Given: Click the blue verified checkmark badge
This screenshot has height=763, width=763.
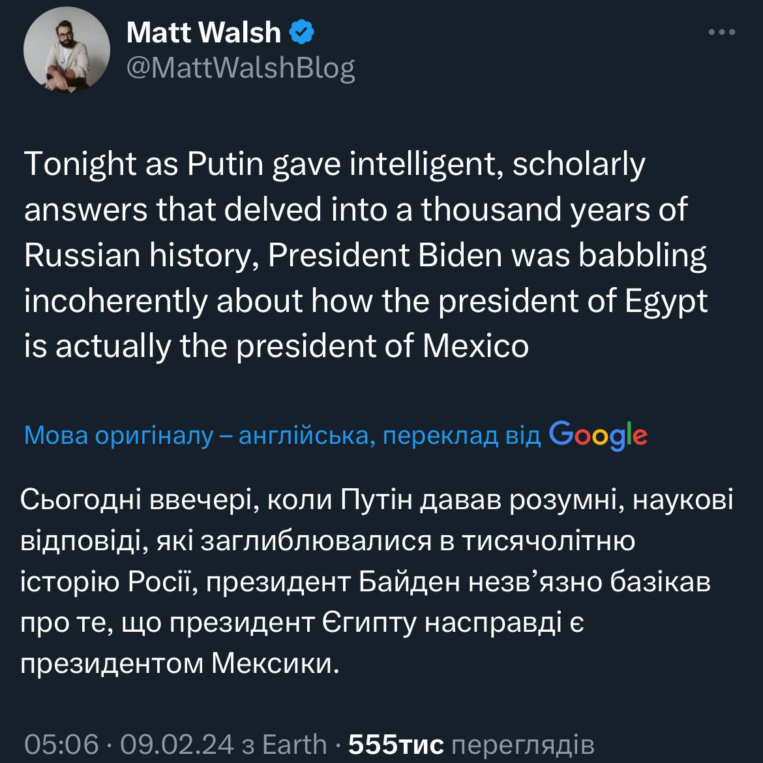Looking at the screenshot, I should pyautogui.click(x=301, y=32).
